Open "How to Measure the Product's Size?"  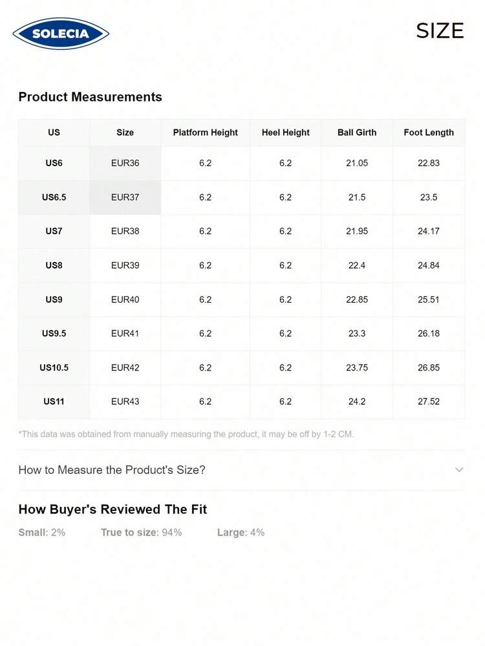point(112,470)
